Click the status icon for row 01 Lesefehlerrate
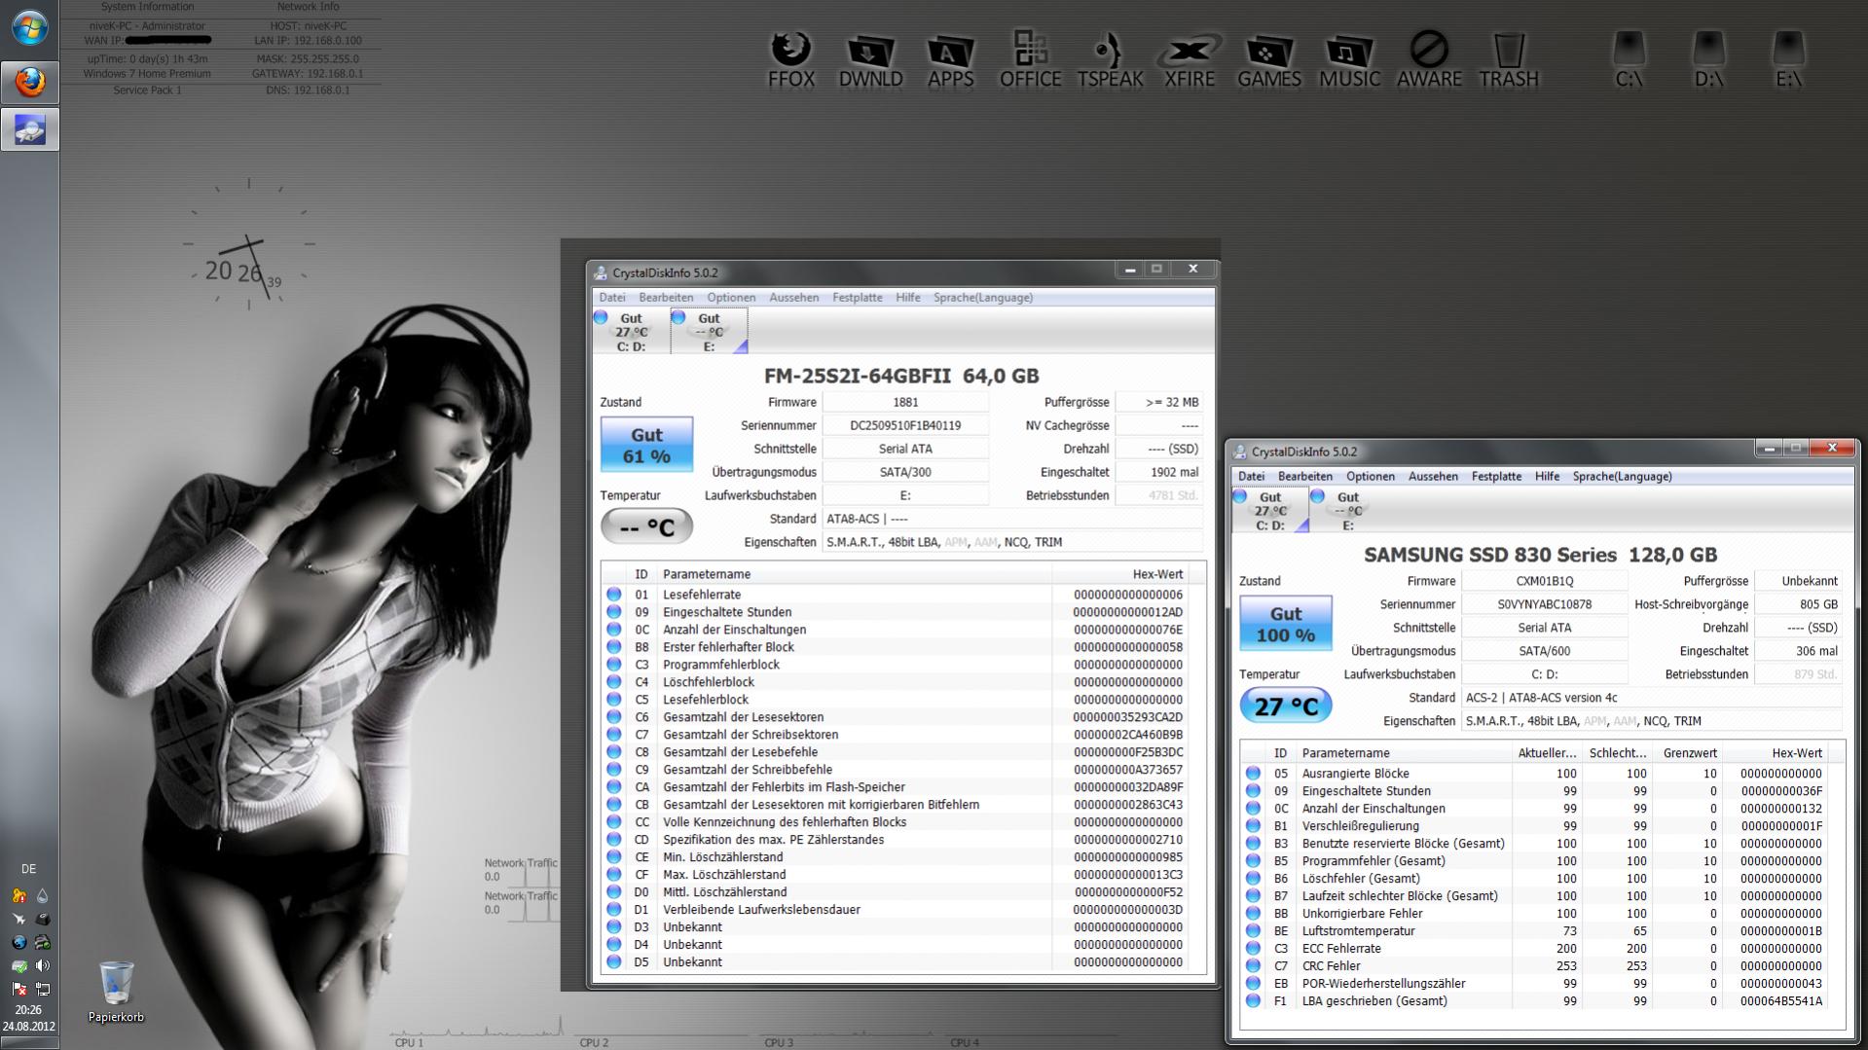Image resolution: width=1868 pixels, height=1050 pixels. pyautogui.click(x=613, y=595)
